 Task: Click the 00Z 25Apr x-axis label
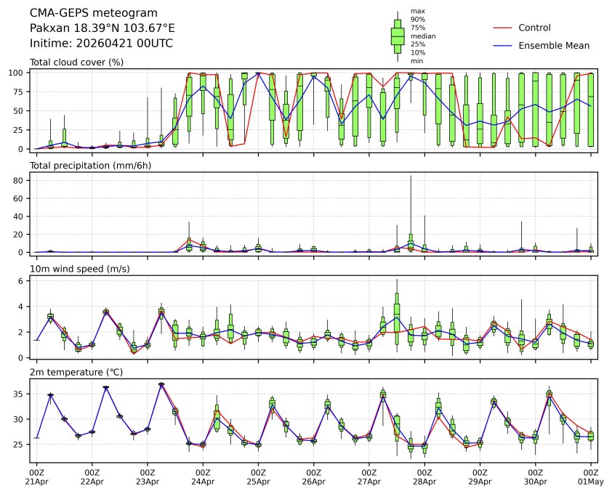tap(258, 477)
